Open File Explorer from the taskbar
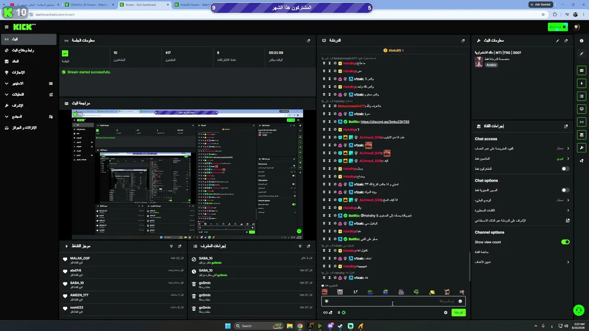 (290, 326)
